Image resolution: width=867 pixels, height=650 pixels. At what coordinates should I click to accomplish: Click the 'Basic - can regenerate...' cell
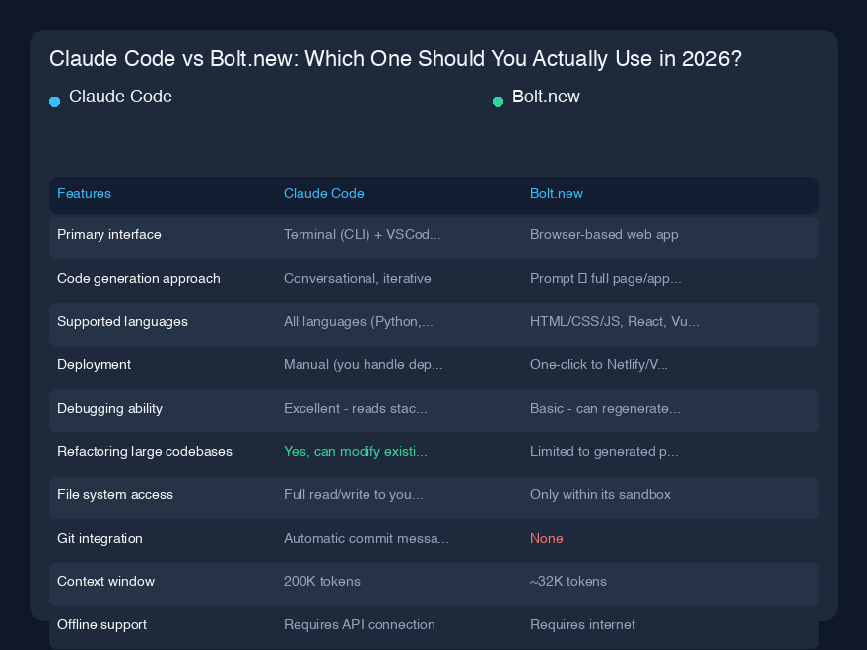605,409
